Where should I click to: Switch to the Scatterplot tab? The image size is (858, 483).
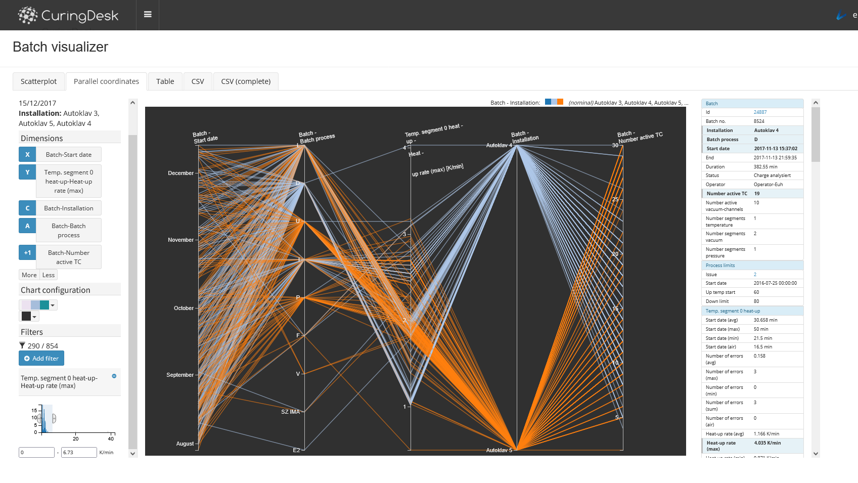click(39, 81)
